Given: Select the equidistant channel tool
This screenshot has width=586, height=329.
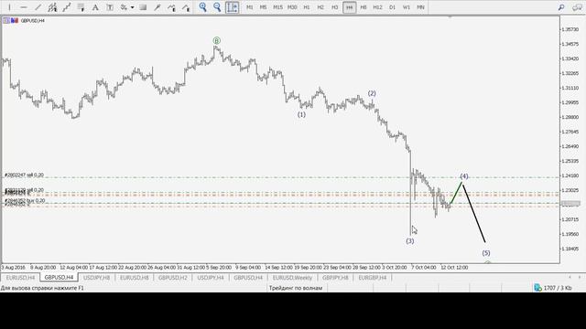Looking at the screenshot, I should pyautogui.click(x=52, y=7).
